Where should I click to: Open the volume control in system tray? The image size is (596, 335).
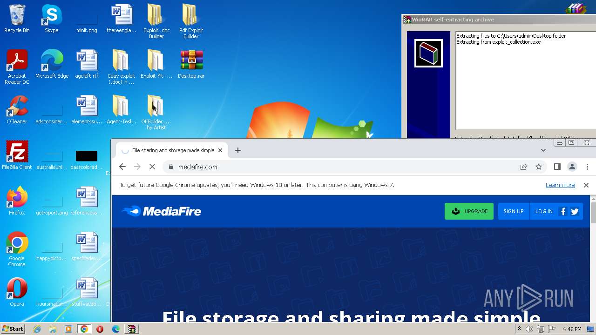tap(529, 329)
